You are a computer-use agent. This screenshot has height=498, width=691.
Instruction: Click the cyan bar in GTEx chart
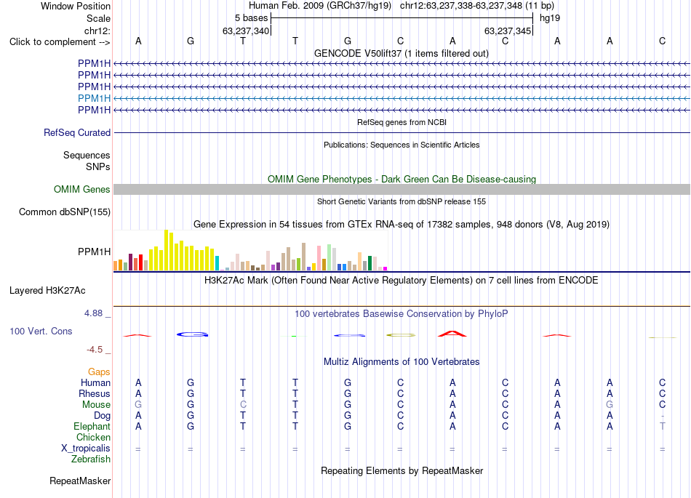(217, 263)
